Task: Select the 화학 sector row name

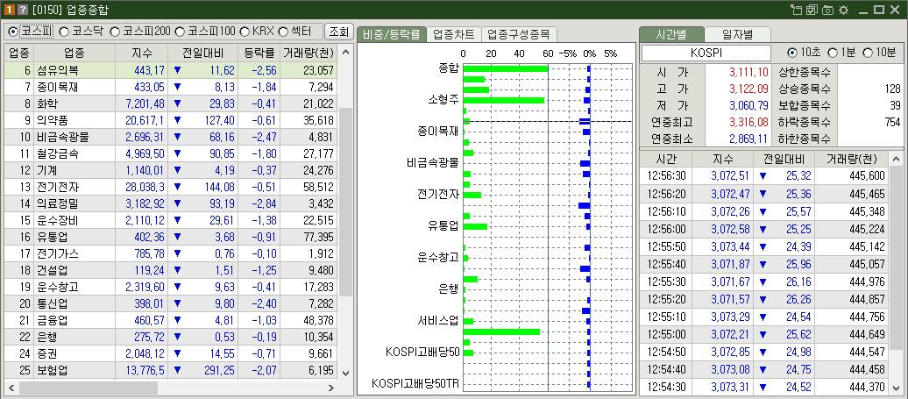Action: [x=46, y=104]
